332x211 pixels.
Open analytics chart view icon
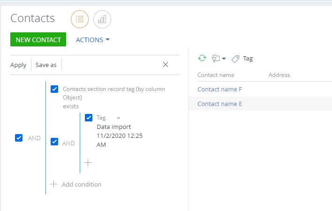pos(102,19)
